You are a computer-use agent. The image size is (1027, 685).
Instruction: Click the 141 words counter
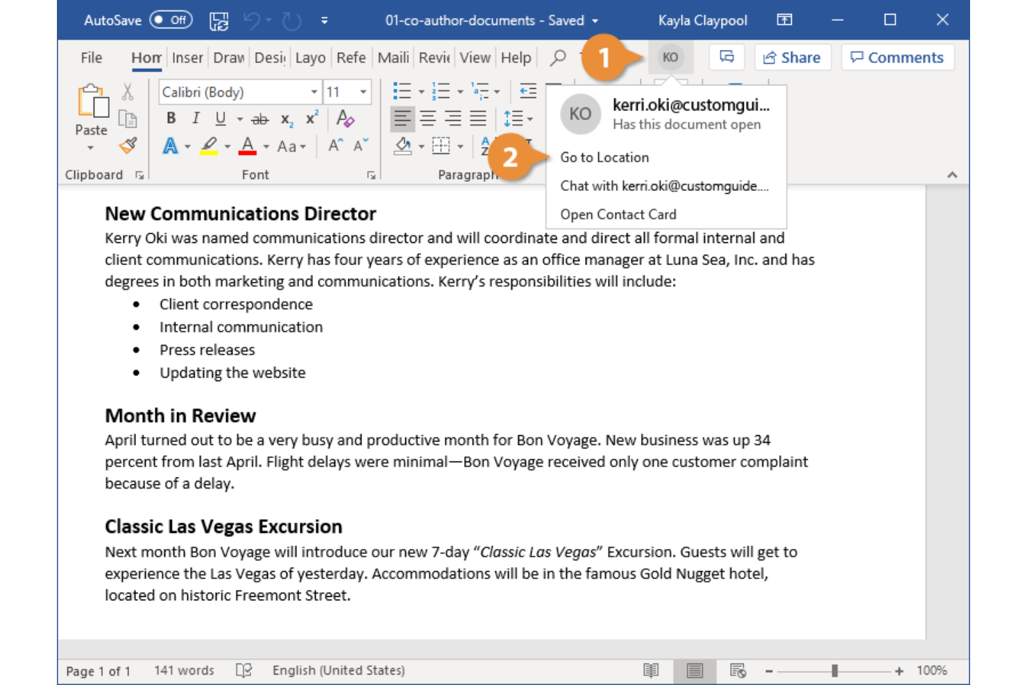pyautogui.click(x=183, y=670)
